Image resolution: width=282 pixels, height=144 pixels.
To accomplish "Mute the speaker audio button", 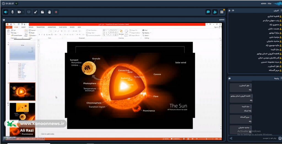I will [x=6, y=12].
